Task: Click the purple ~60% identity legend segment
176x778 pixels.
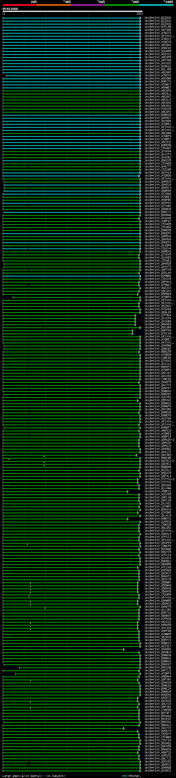Action: [x=88, y=5]
